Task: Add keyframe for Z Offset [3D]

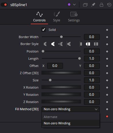Action: coord(107,73)
